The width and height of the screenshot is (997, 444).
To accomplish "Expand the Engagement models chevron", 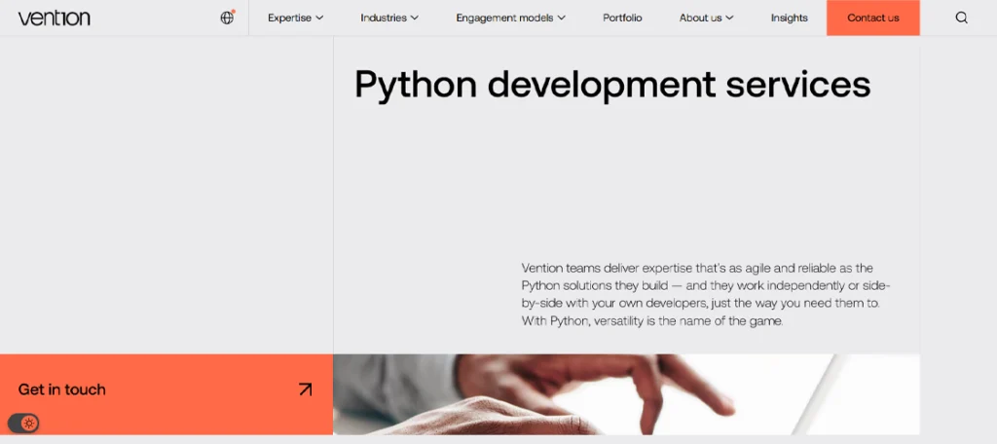I will (561, 18).
